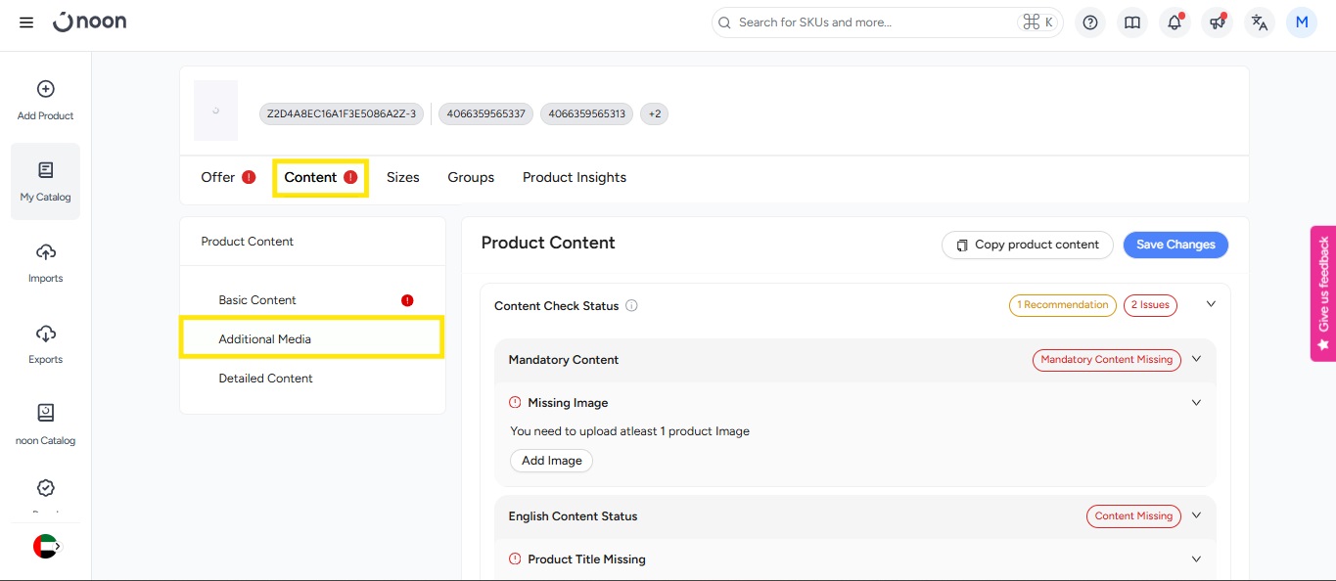1336x581 pixels.
Task: Click the help question mark icon
Action: (1090, 22)
